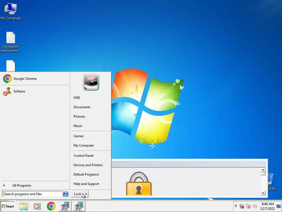Click first installer disc icon on taskbar
282x212 pixels.
[65, 206]
